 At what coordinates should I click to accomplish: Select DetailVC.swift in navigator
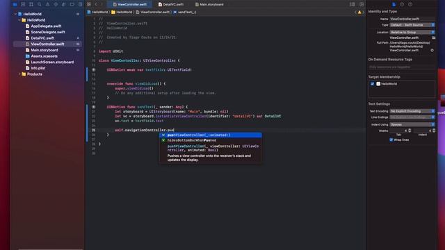42,38
